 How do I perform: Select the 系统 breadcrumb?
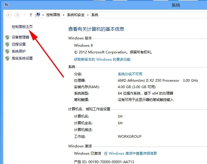(95, 15)
